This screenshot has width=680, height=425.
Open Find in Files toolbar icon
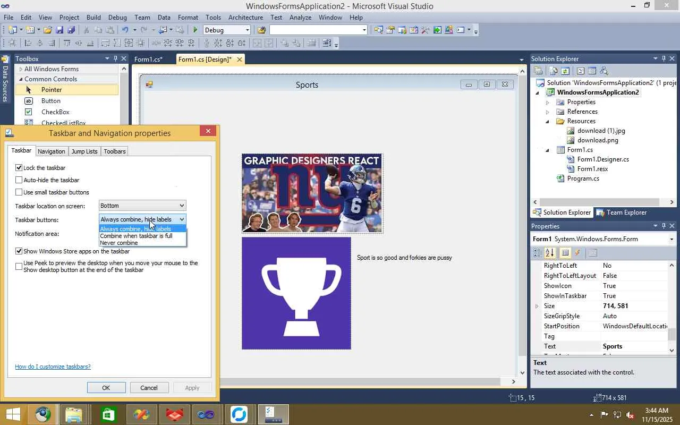click(261, 30)
